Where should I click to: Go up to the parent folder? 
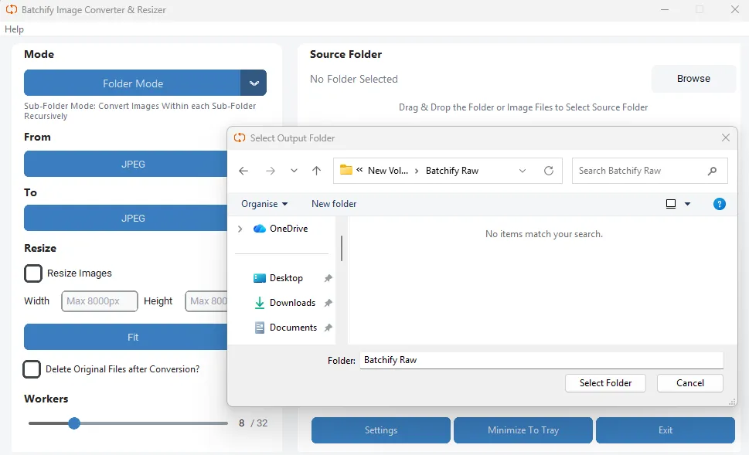(316, 170)
